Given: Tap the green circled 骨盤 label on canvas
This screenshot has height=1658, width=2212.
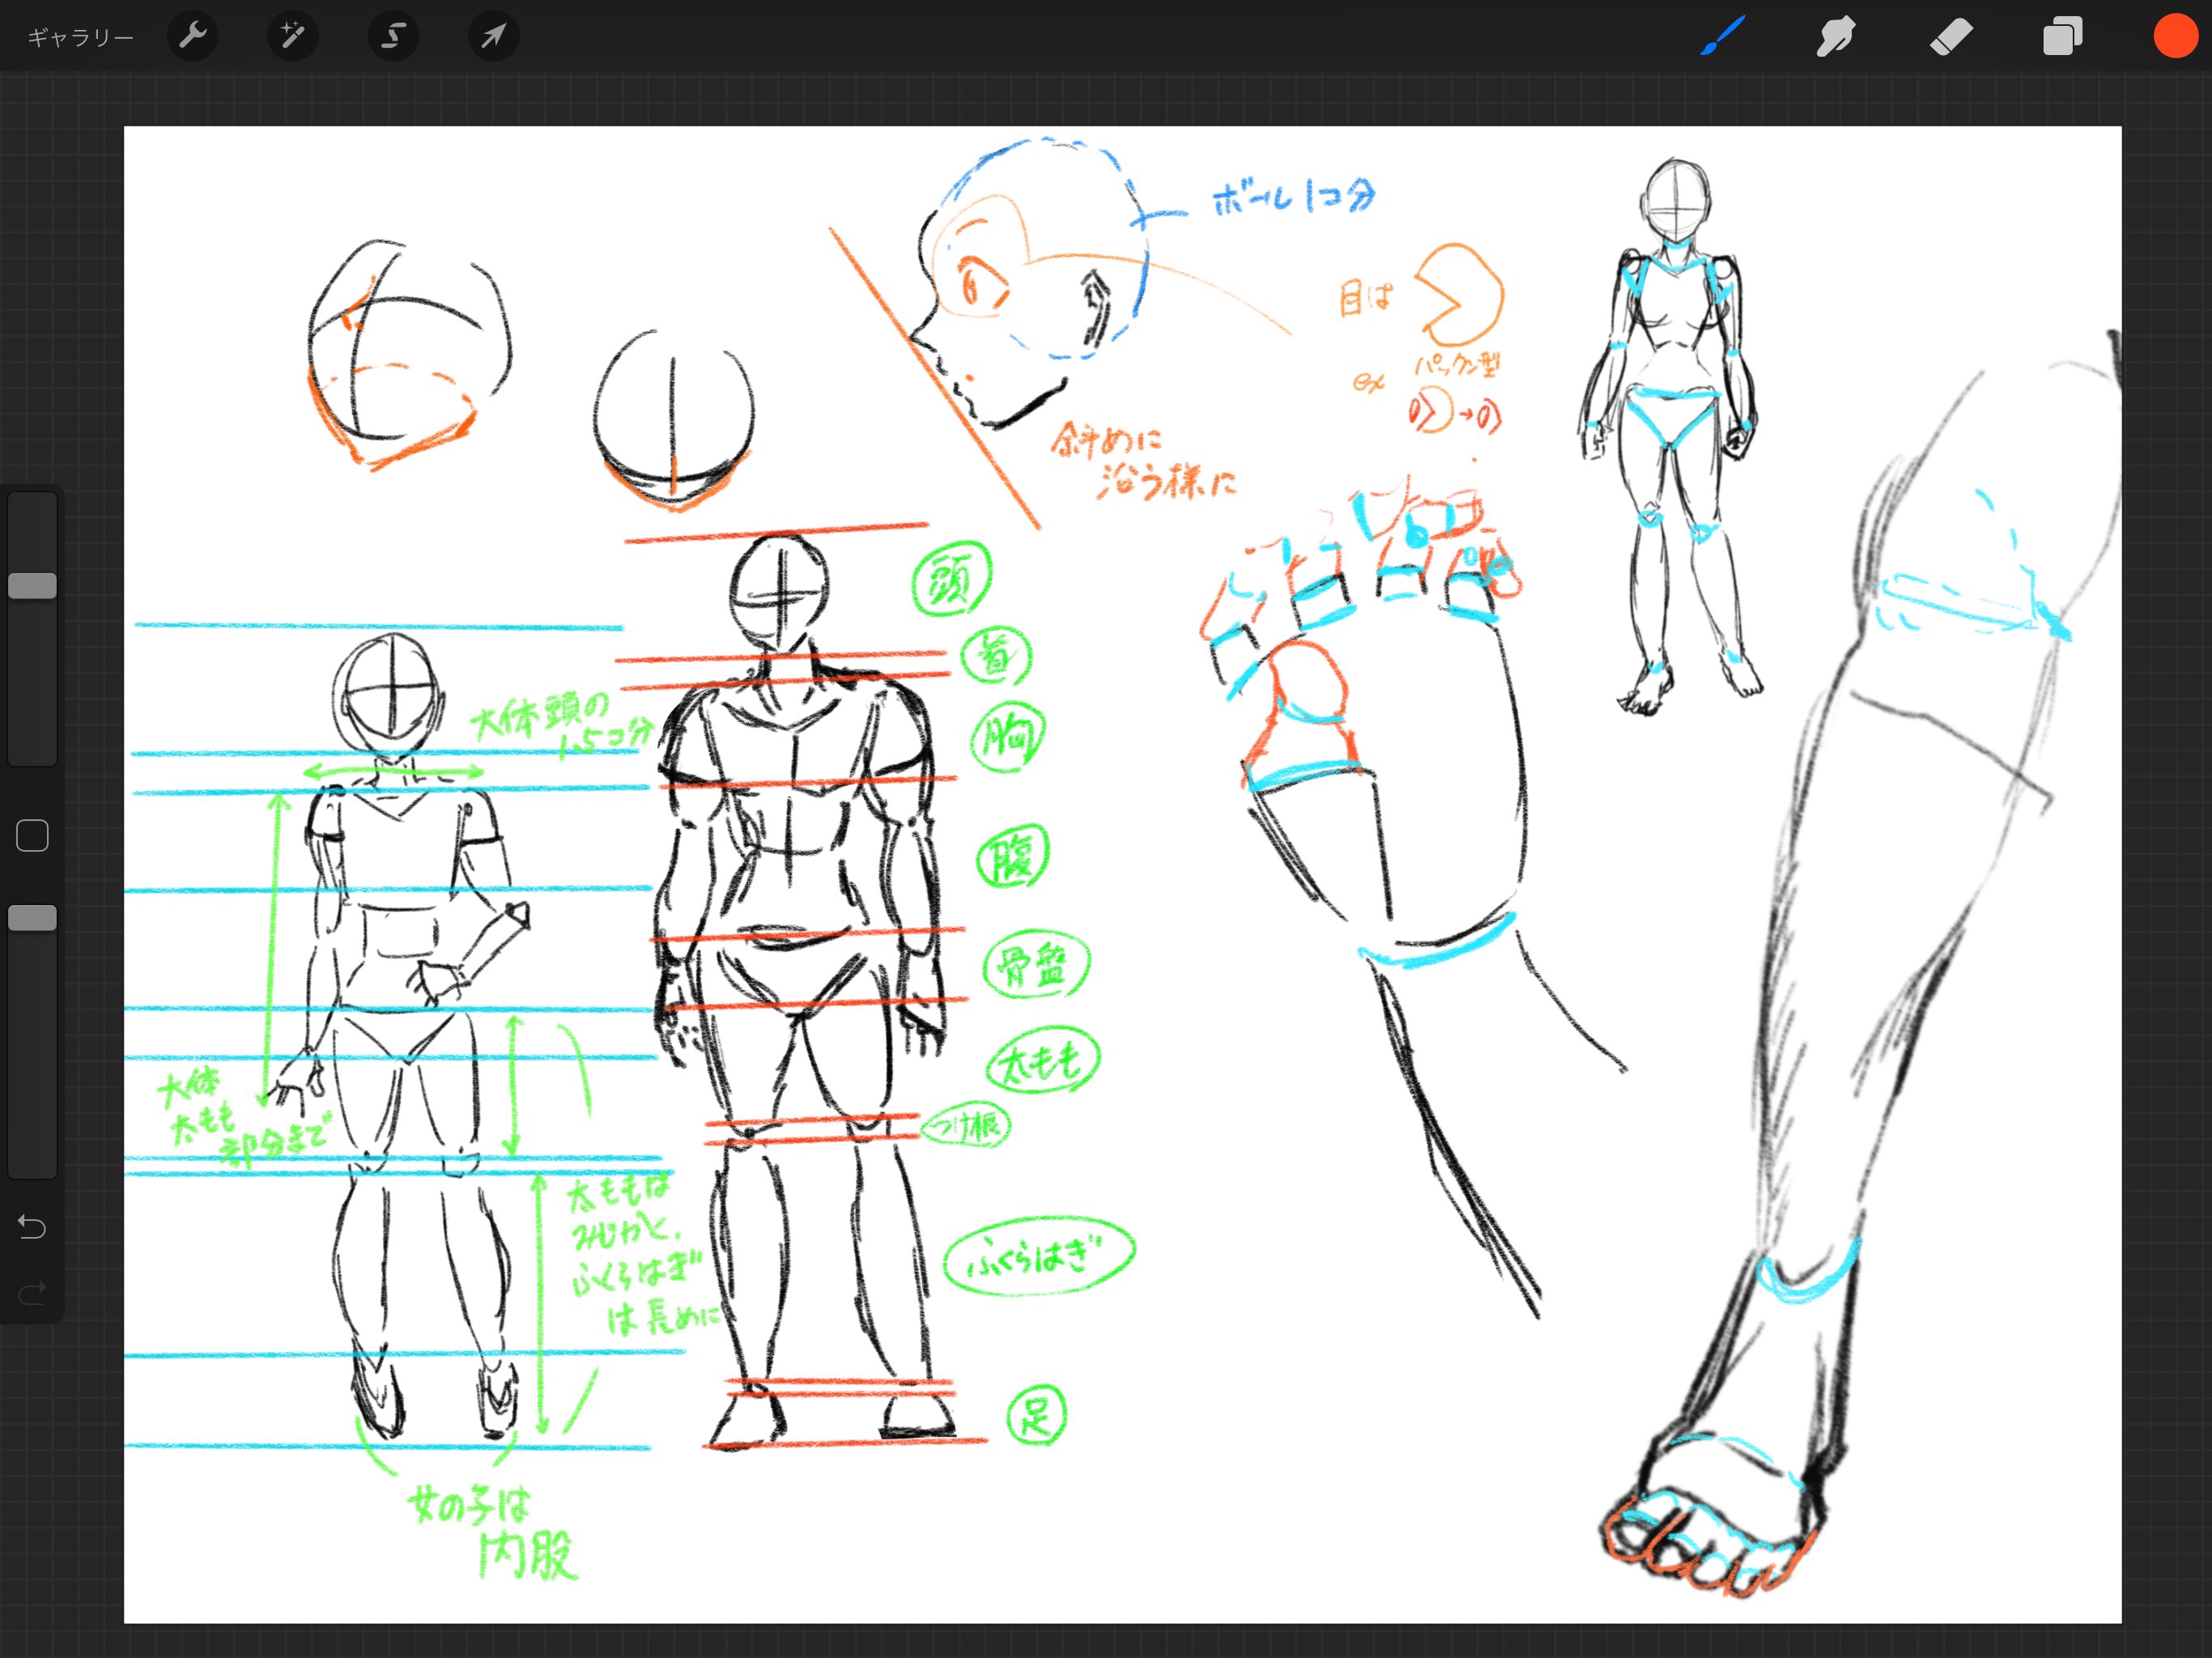Looking at the screenshot, I should point(1036,964).
